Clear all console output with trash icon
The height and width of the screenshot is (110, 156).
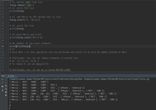(x=6, y=95)
